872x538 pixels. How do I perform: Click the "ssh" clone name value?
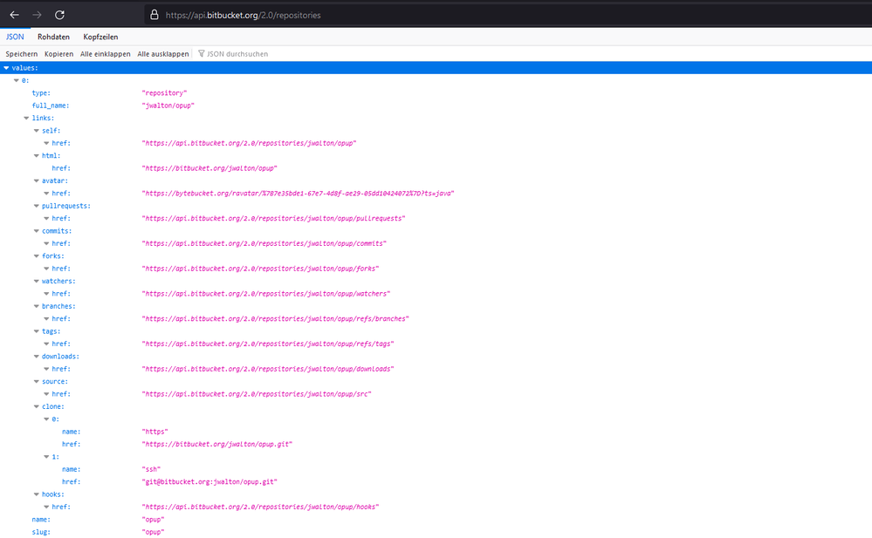pyautogui.click(x=151, y=469)
